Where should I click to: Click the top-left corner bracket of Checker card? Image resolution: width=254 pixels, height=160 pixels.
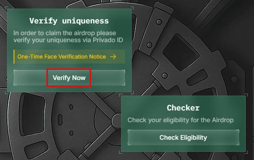pos(121,95)
